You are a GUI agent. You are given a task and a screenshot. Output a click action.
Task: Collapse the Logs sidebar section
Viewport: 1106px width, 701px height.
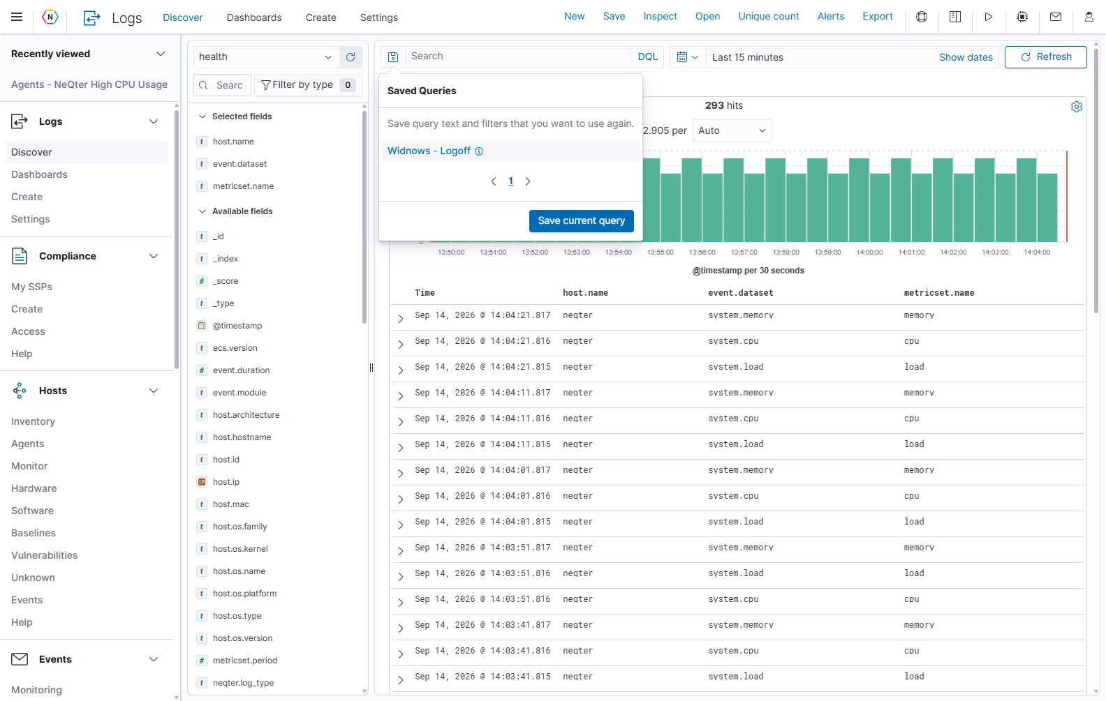click(x=154, y=121)
